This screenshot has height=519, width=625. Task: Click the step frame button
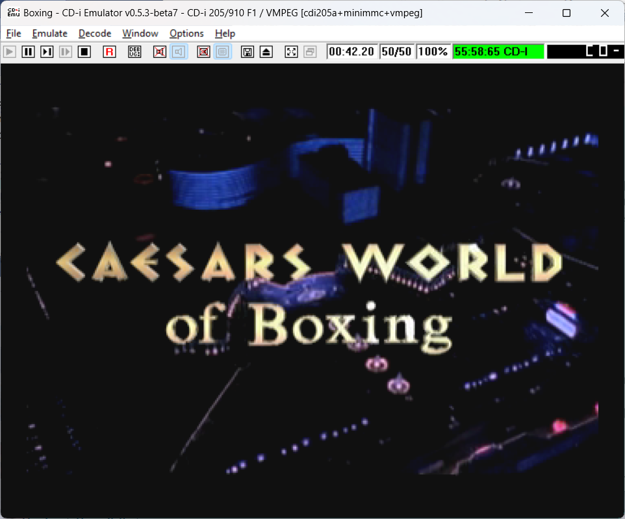(x=47, y=52)
